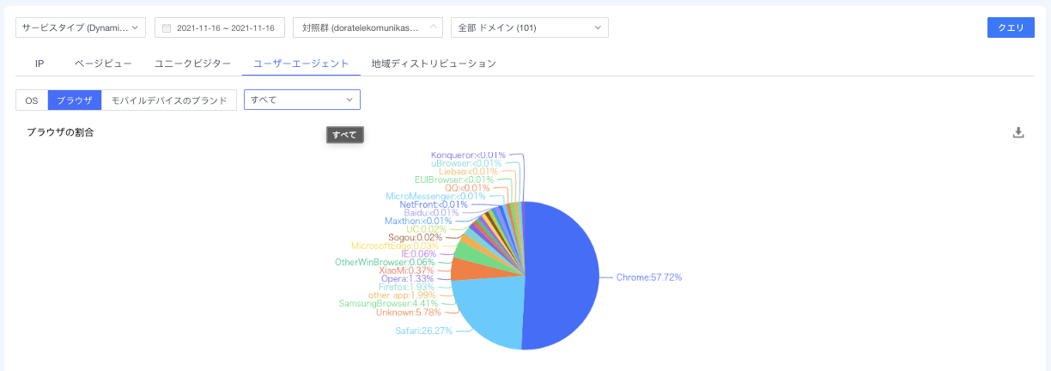Open the ユニークビジター tab

coord(192,64)
